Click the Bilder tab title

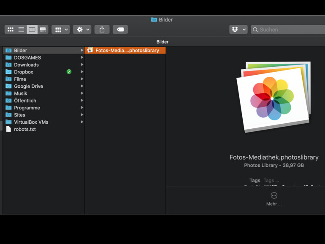pos(162,42)
